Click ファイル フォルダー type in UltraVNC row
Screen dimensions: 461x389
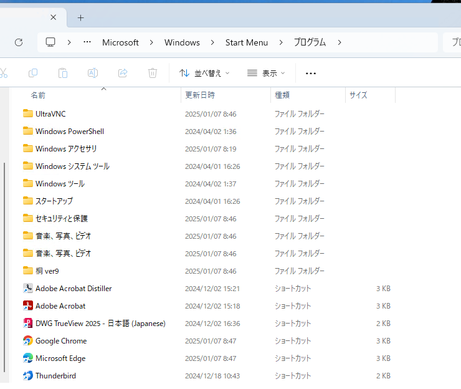pos(299,114)
